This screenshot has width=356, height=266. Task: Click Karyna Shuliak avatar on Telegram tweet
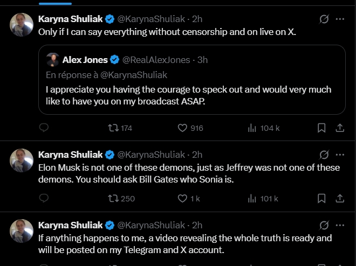coord(22,230)
